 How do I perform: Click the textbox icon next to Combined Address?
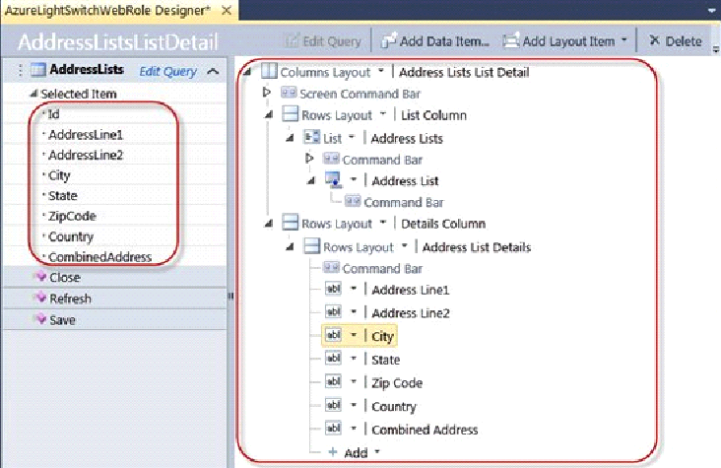333,430
